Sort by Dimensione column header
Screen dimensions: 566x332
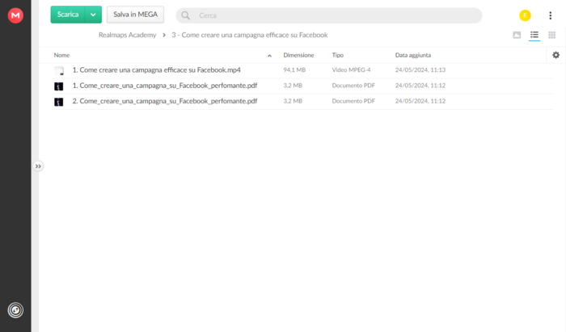[298, 55]
